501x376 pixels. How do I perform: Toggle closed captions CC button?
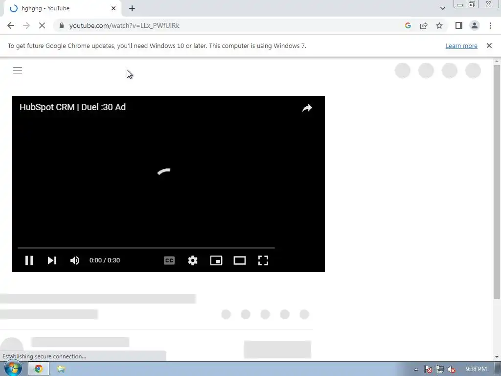pyautogui.click(x=169, y=260)
